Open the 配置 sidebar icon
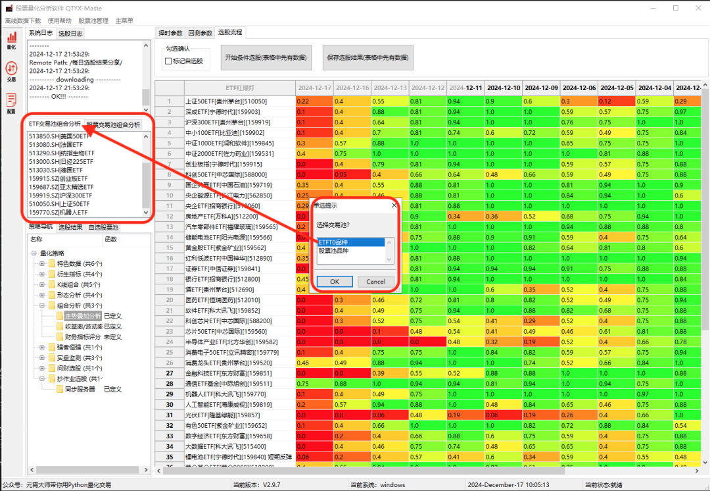Screen dimensions: 710x491 (11, 103)
